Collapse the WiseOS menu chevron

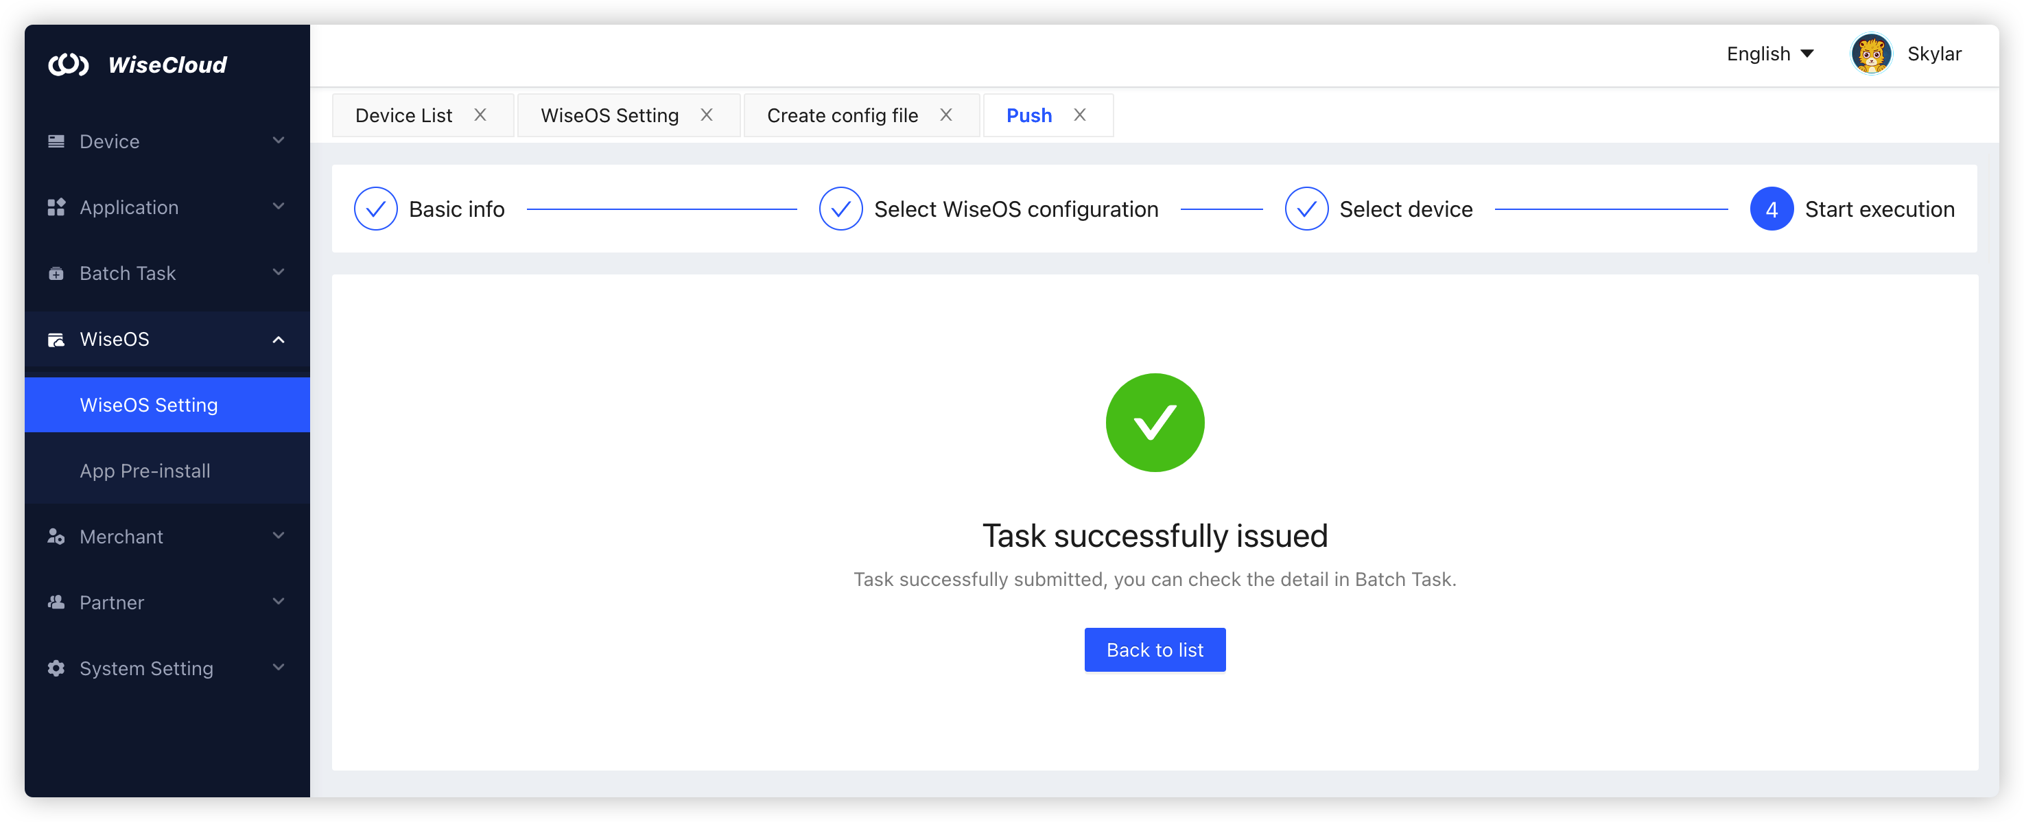tap(278, 340)
